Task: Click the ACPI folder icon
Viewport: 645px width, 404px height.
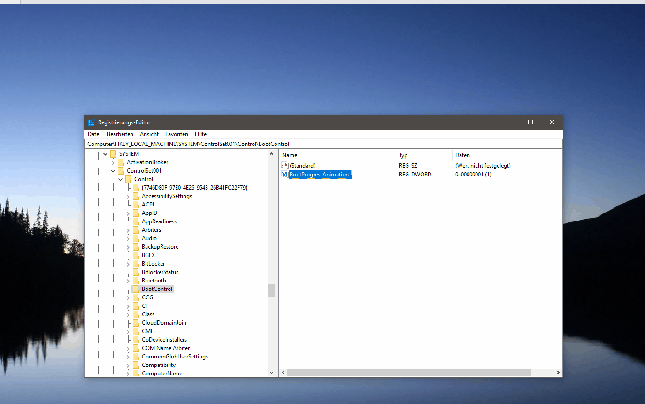Action: pyautogui.click(x=136, y=205)
